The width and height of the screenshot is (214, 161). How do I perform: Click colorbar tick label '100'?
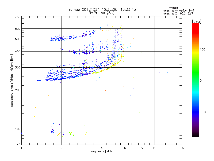[202, 49]
